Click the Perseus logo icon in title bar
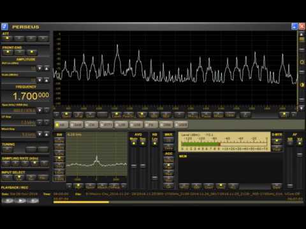 [4, 27]
